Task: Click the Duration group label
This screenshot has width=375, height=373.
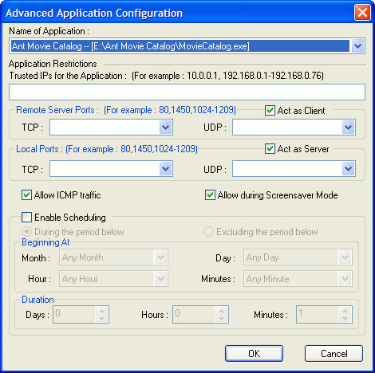Action: point(37,300)
